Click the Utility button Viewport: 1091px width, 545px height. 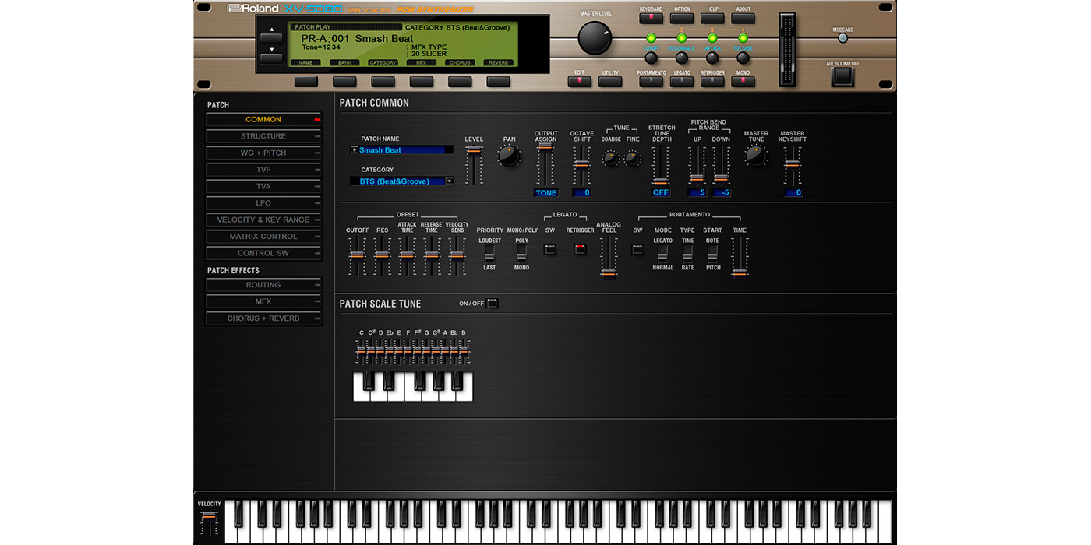[610, 81]
